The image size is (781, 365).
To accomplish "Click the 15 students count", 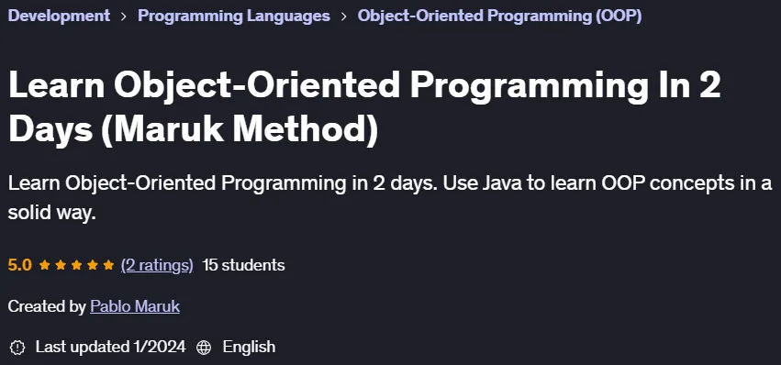I will (x=243, y=265).
